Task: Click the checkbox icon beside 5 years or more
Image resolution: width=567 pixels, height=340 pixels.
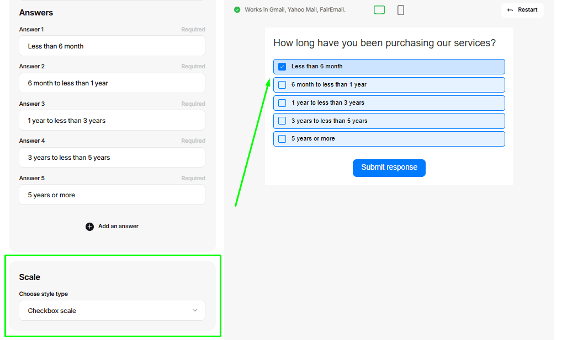Action: pyautogui.click(x=282, y=138)
